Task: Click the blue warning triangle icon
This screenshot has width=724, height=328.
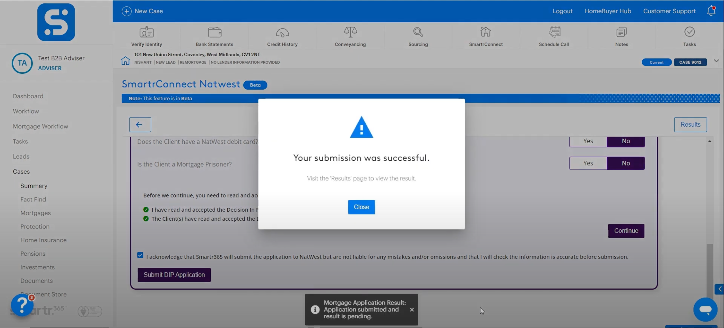Action: [361, 127]
